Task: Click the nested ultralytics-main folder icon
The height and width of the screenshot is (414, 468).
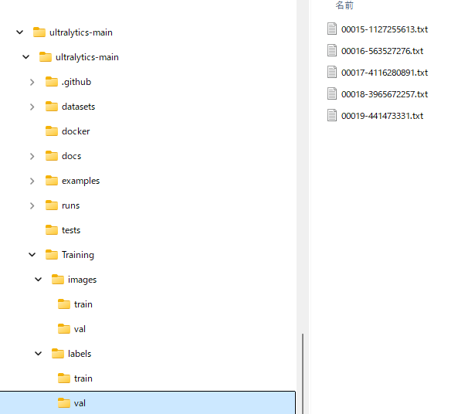Action: pyautogui.click(x=46, y=56)
